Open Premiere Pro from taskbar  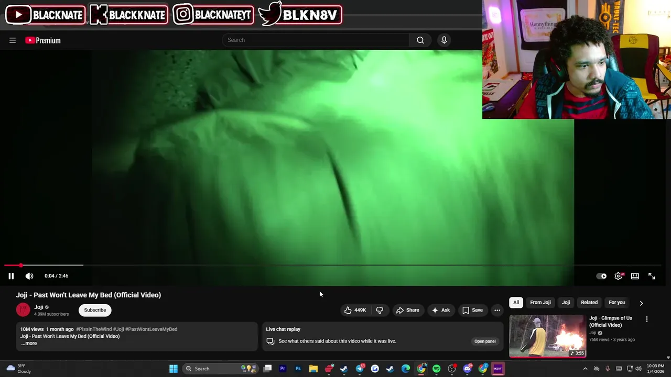click(x=283, y=369)
